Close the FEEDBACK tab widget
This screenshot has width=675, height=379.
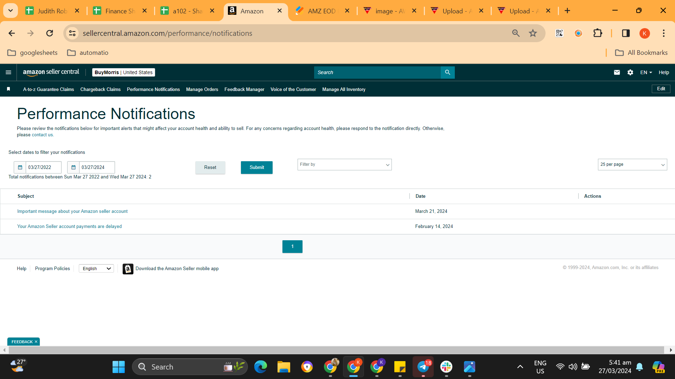(x=36, y=342)
